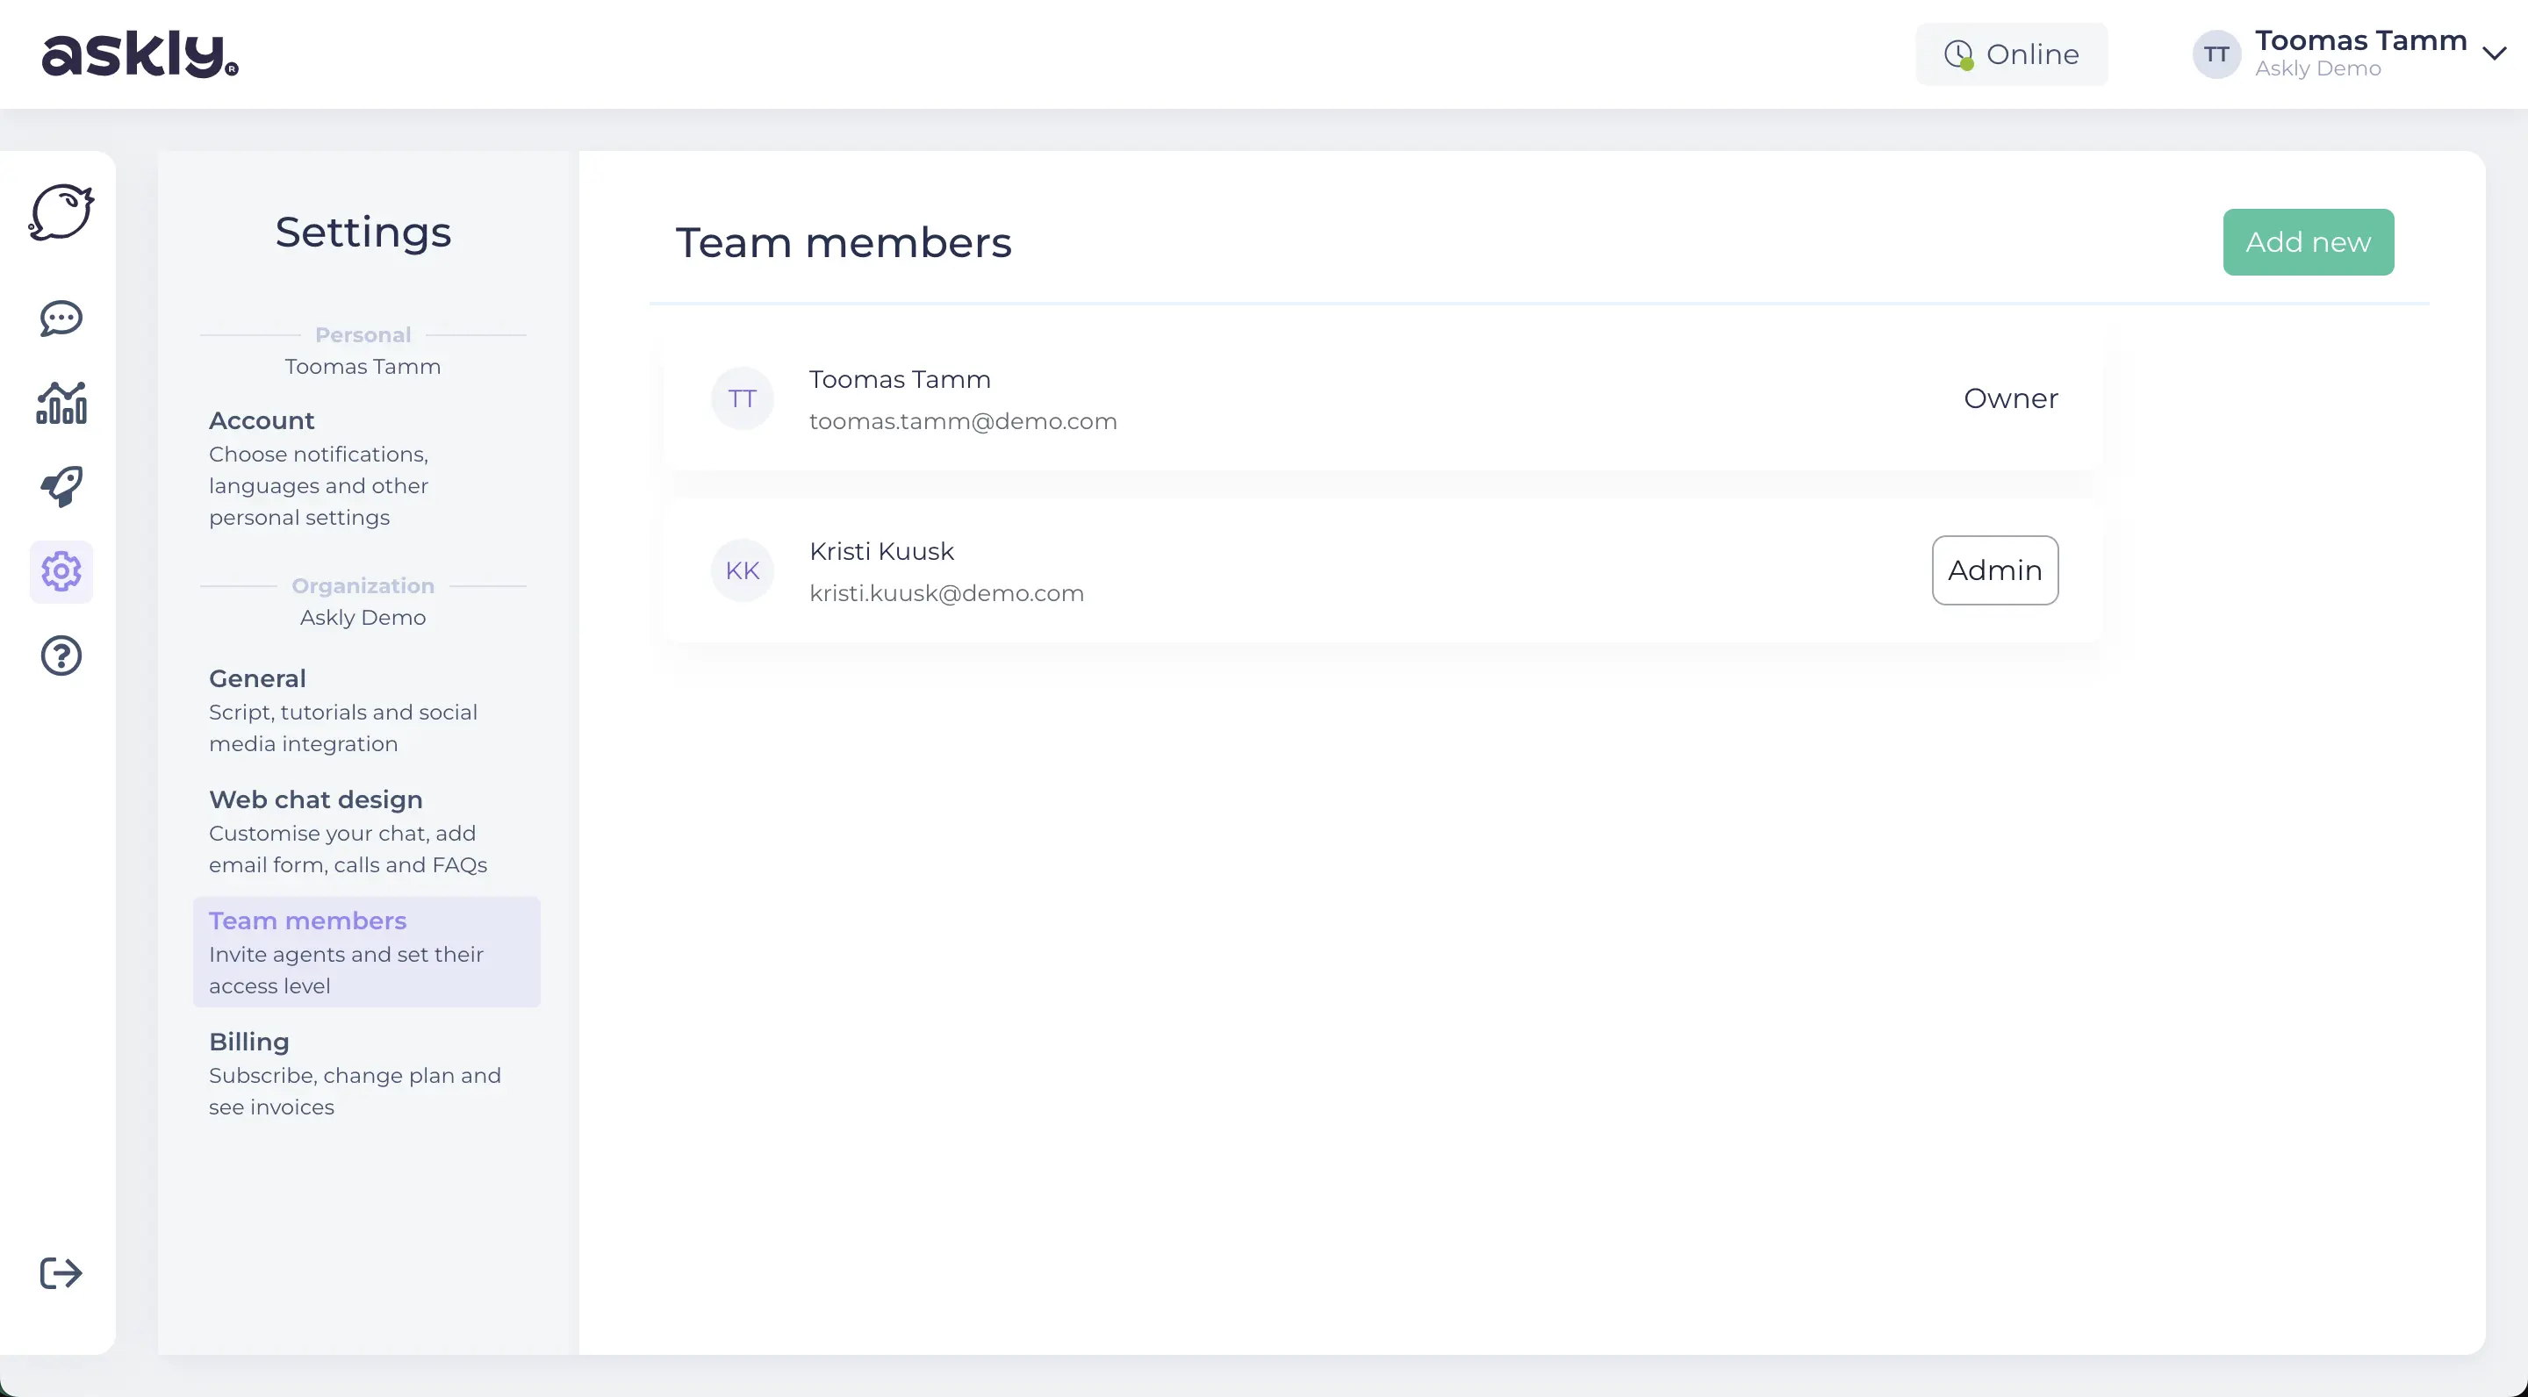Image resolution: width=2528 pixels, height=1397 pixels.
Task: Click the bird/notification sidebar icon
Action: (61, 211)
